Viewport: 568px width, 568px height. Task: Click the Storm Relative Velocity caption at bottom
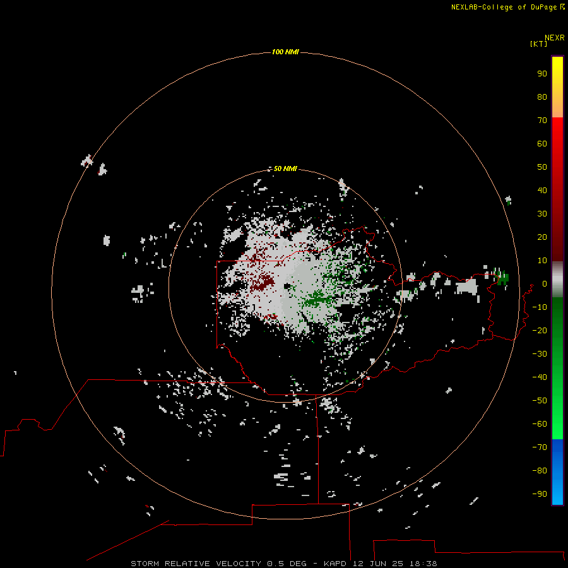click(284, 564)
